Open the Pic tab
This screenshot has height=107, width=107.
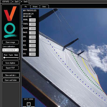coord(26,7)
